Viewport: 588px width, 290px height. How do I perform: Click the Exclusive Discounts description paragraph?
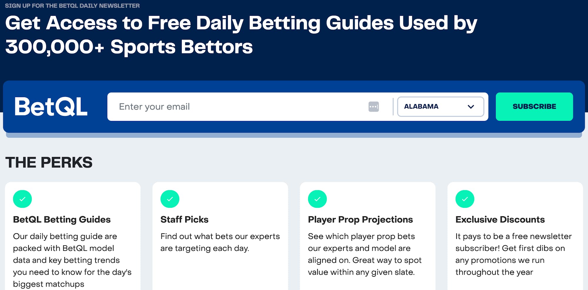point(513,254)
